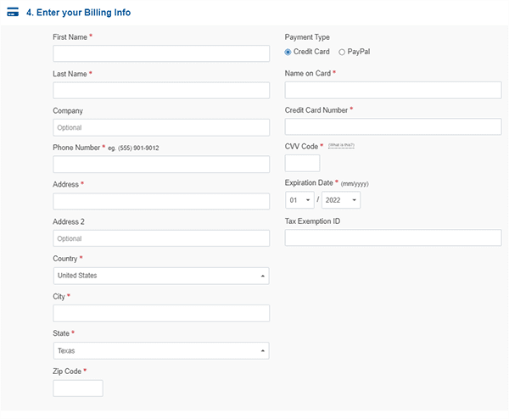Click the Tax Exemption ID field
The height and width of the screenshot is (419, 509).
click(x=393, y=237)
